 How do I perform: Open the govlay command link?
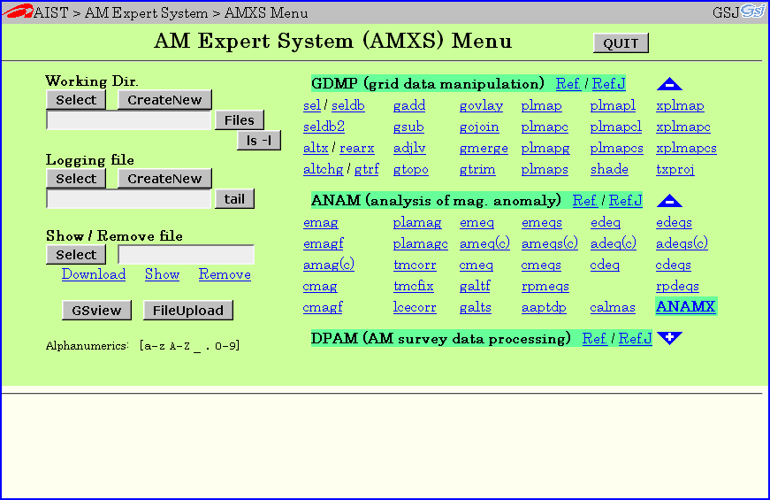coord(481,105)
